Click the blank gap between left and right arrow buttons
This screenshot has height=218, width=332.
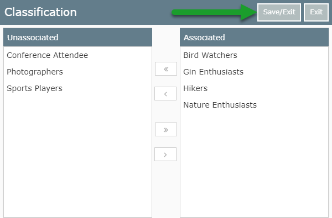tap(165, 111)
